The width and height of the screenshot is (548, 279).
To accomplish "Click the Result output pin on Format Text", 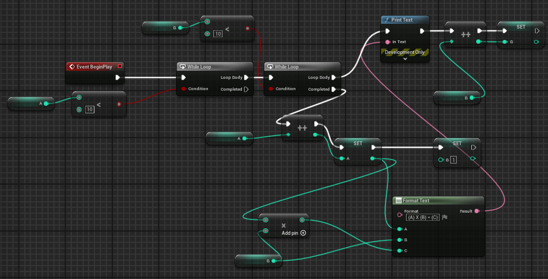I will pyautogui.click(x=477, y=211).
